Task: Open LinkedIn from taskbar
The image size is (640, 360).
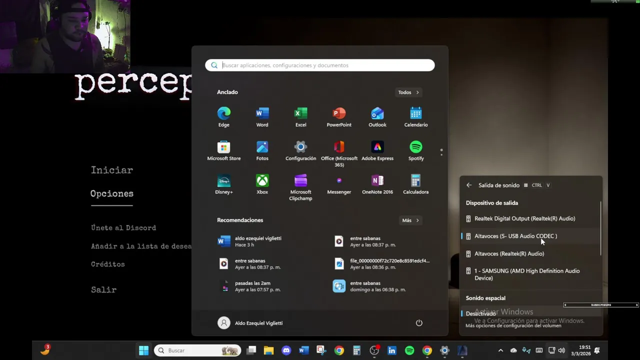Action: [391, 350]
